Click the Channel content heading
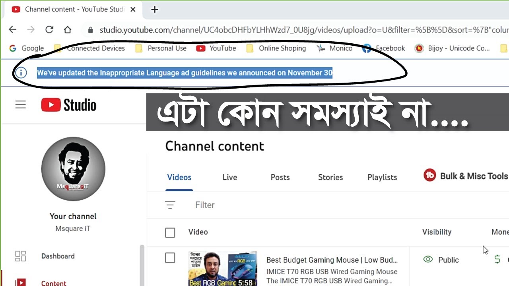 pyautogui.click(x=215, y=146)
